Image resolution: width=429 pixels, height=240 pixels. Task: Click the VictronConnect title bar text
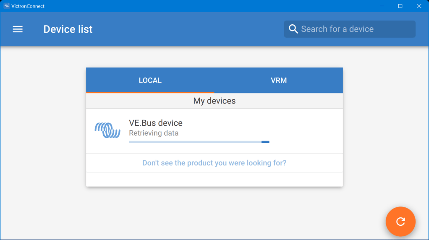click(x=28, y=6)
